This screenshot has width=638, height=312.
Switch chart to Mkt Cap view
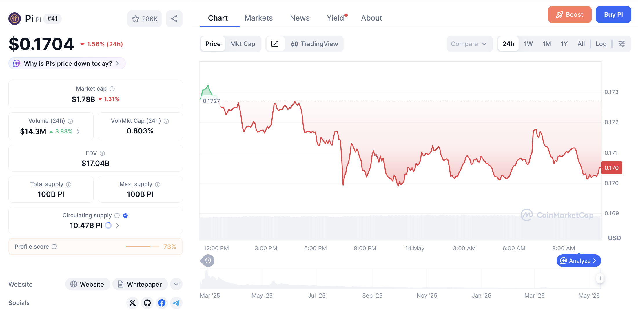coord(243,44)
